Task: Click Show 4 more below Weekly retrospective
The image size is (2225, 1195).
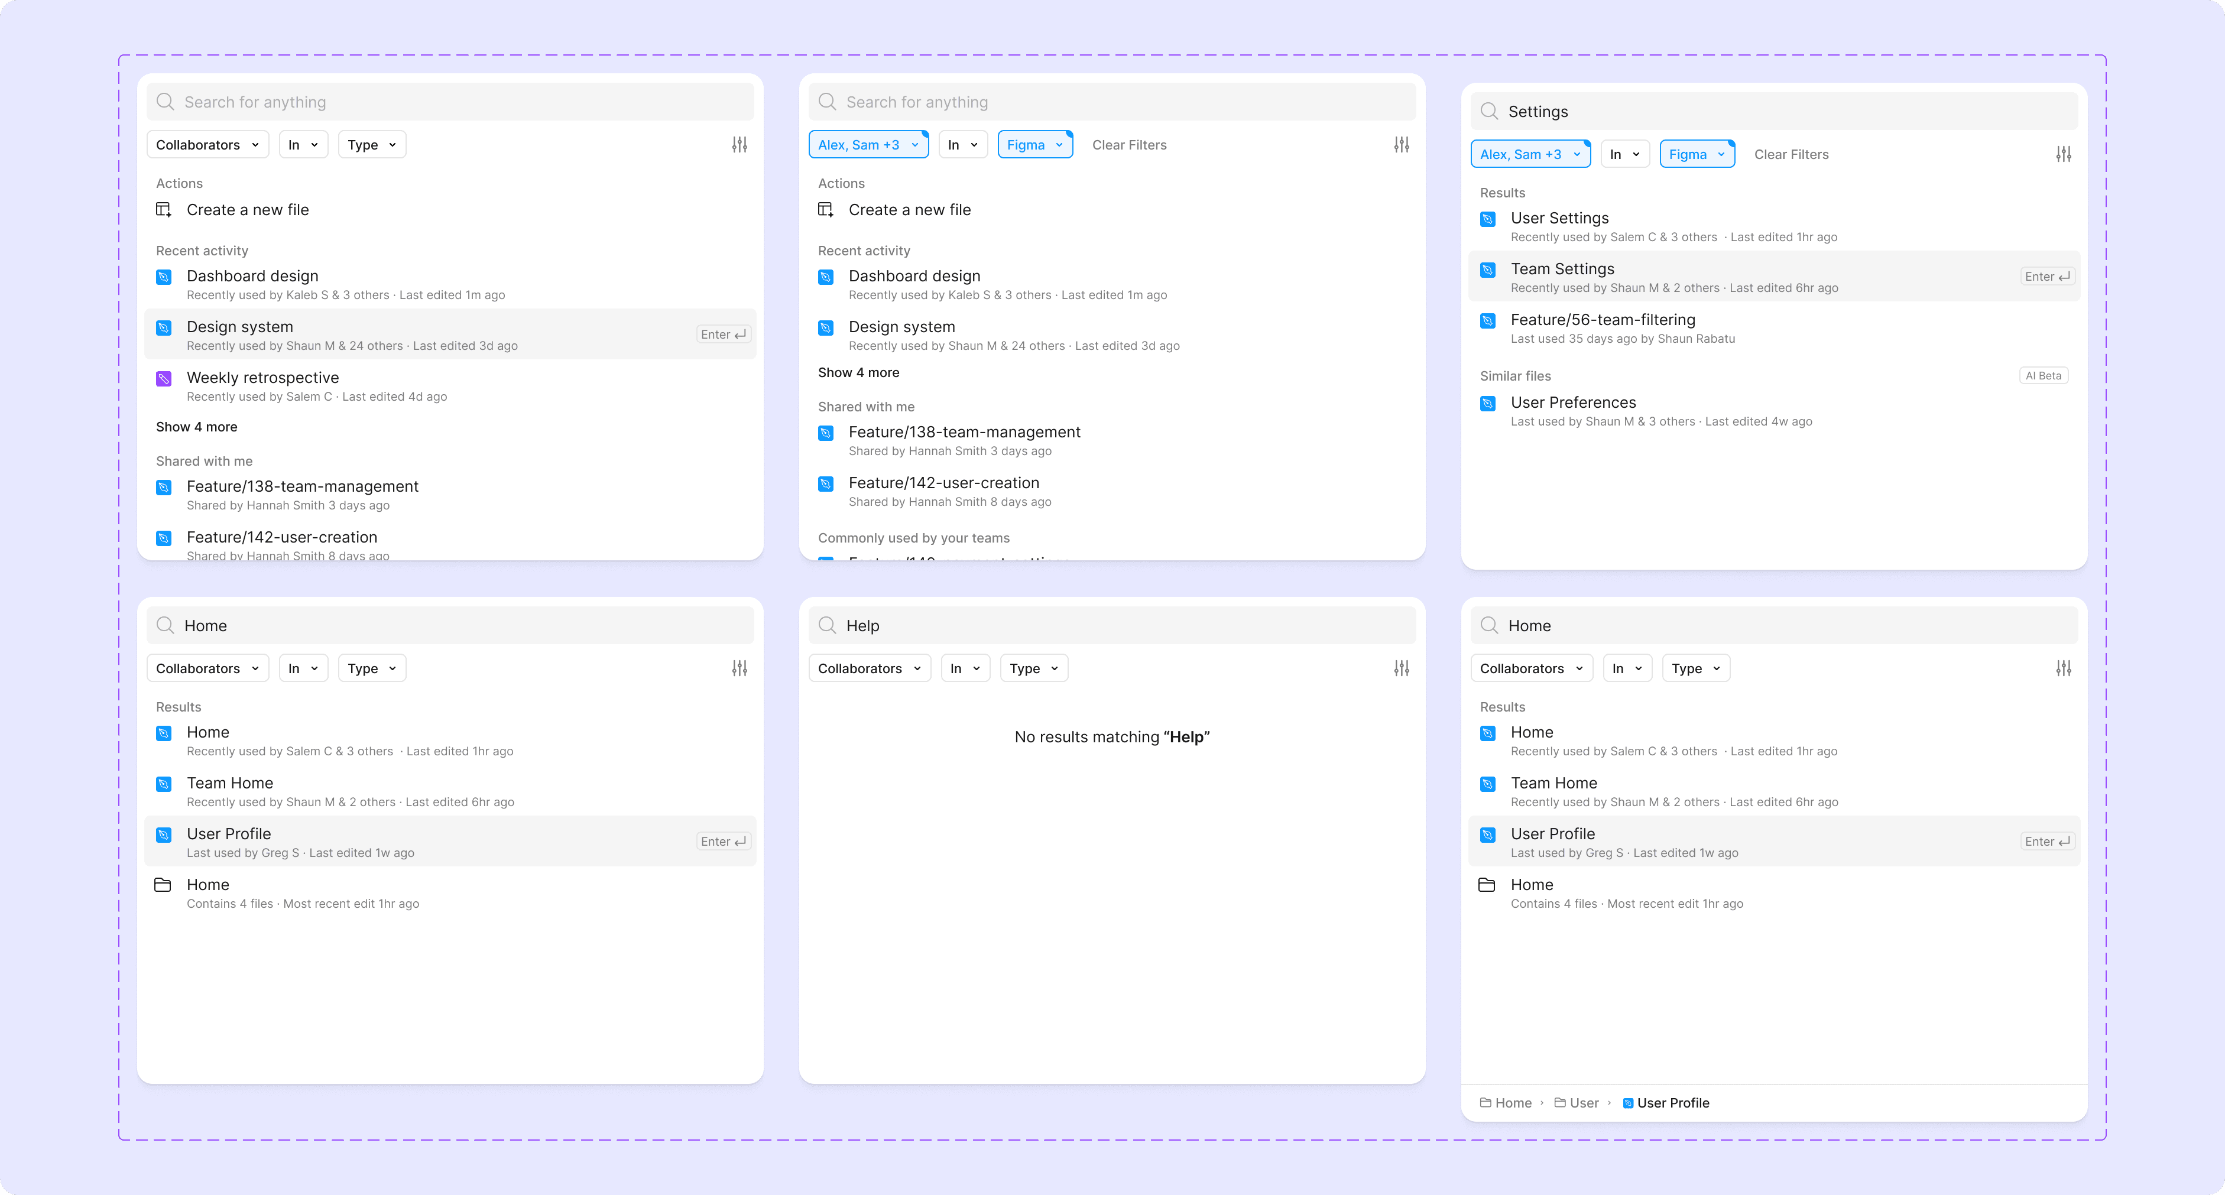Action: [196, 427]
